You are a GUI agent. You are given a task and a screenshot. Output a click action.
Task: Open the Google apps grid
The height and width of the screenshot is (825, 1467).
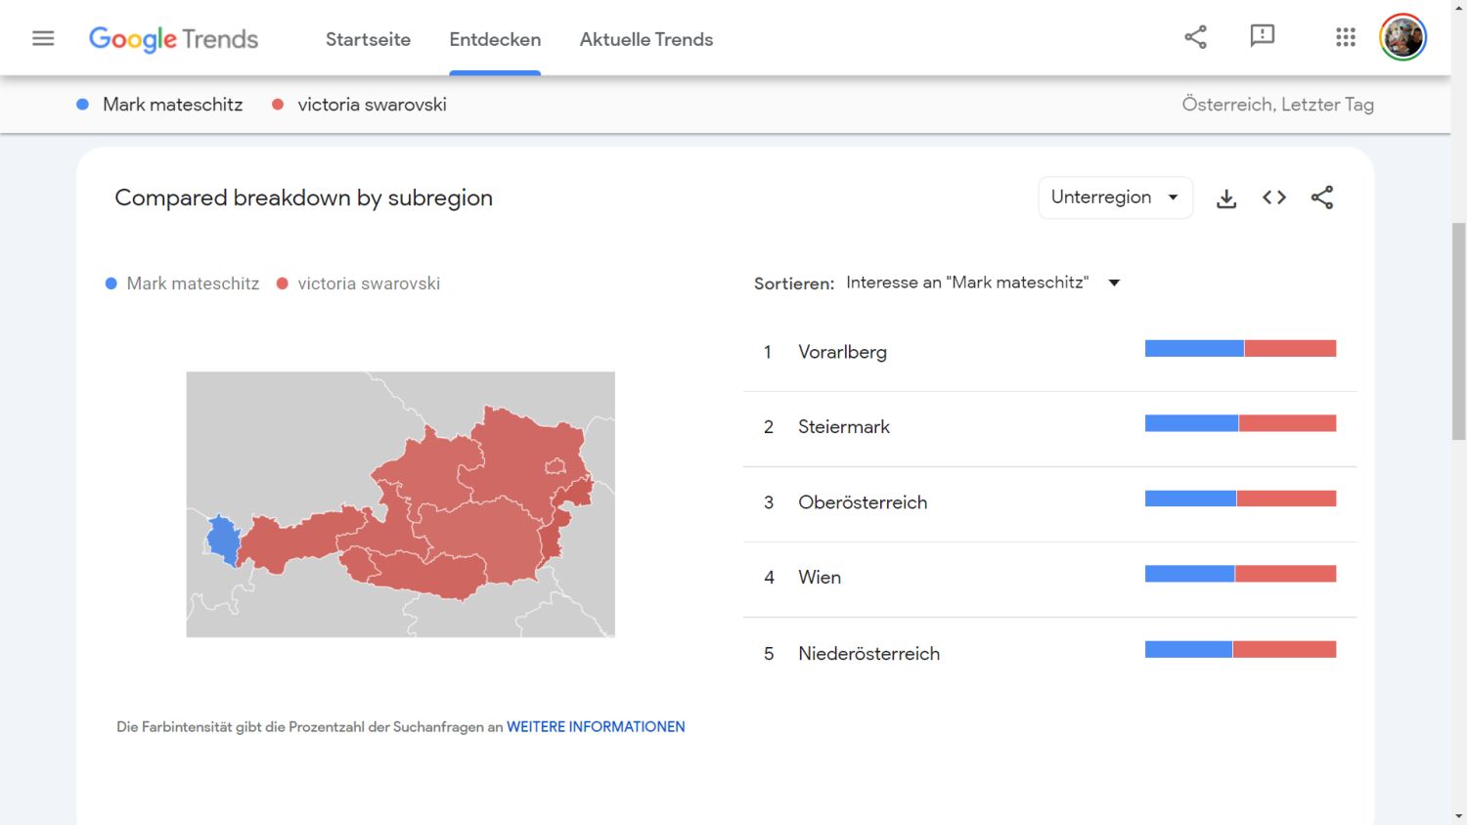pos(1346,37)
